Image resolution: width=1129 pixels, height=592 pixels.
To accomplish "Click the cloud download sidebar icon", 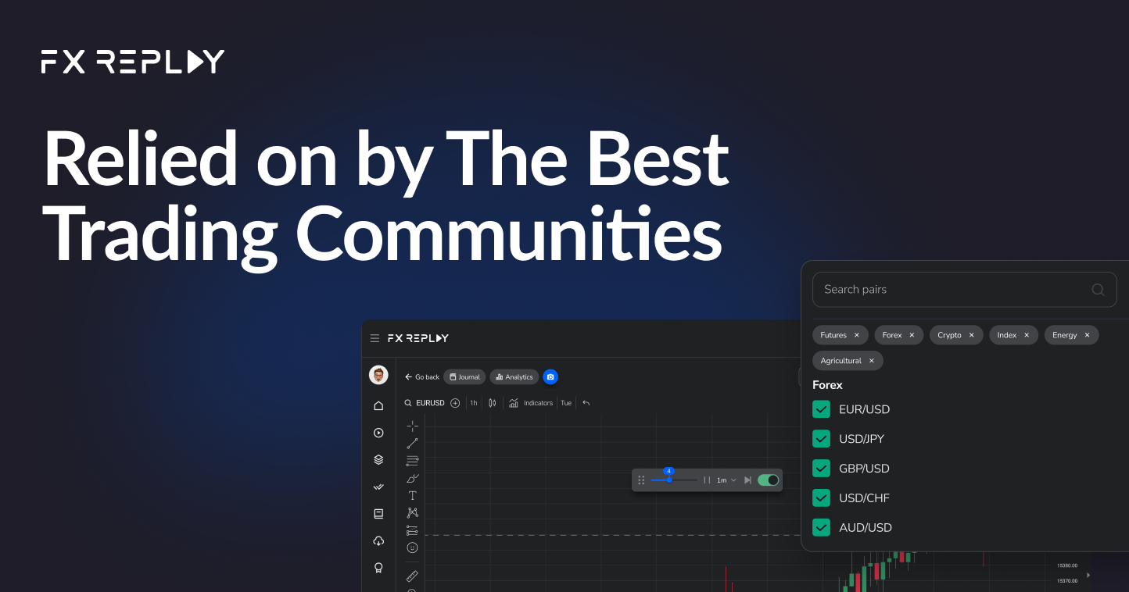I will pyautogui.click(x=378, y=540).
